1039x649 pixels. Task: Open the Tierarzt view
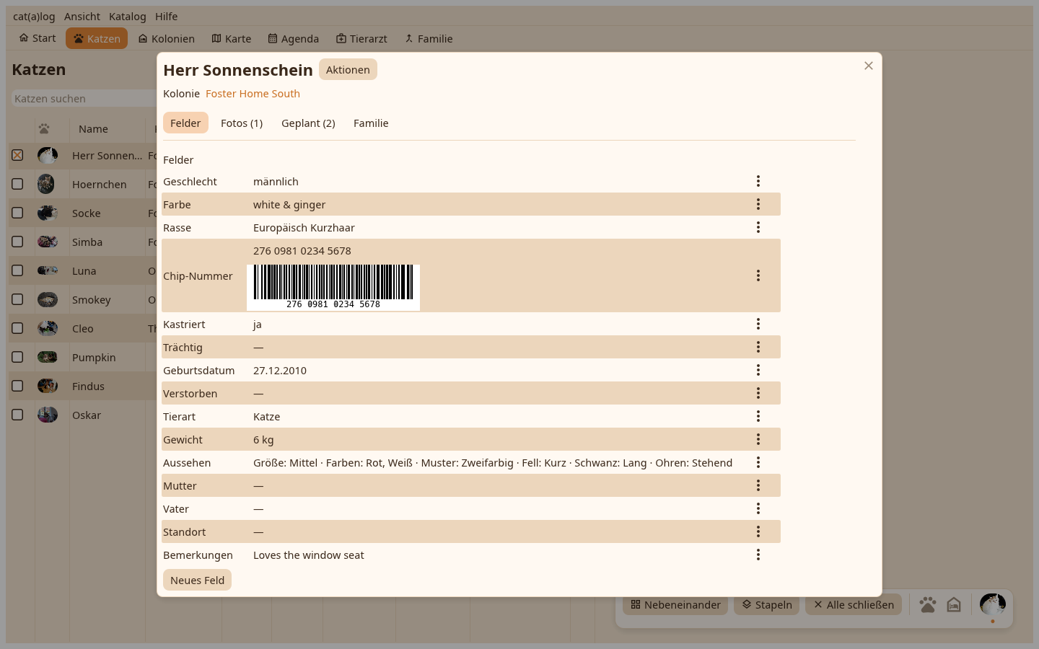tap(361, 38)
